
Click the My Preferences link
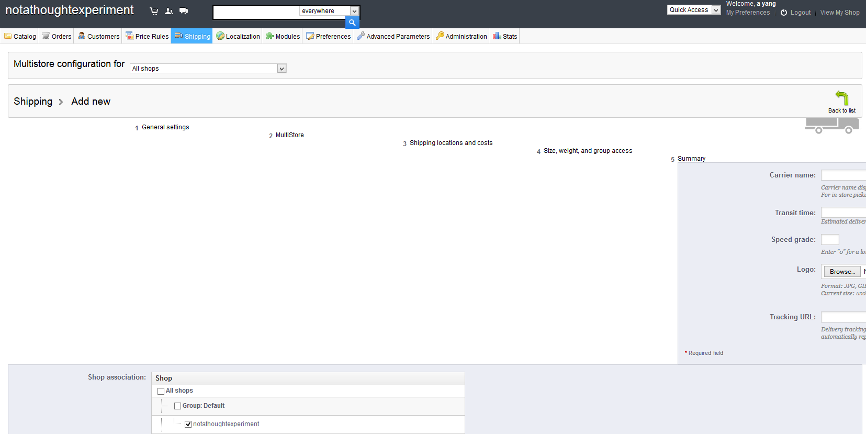coord(748,13)
